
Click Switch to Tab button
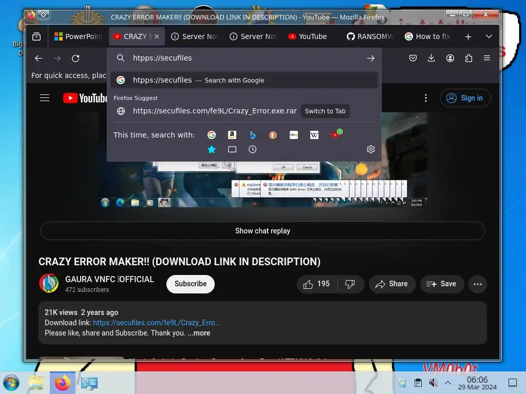coord(325,111)
